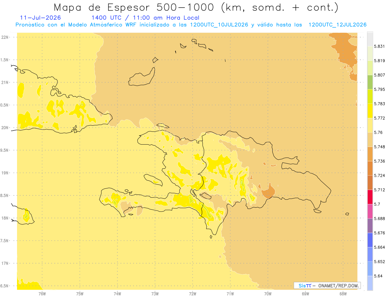Click the light gray swatch above 5.831
This screenshot has height=298, width=385.
tap(370, 39)
